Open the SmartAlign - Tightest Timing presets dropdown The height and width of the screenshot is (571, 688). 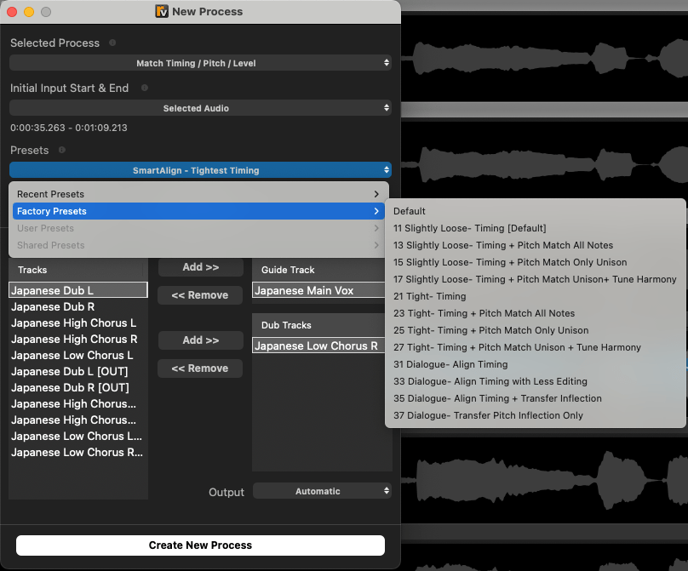200,170
